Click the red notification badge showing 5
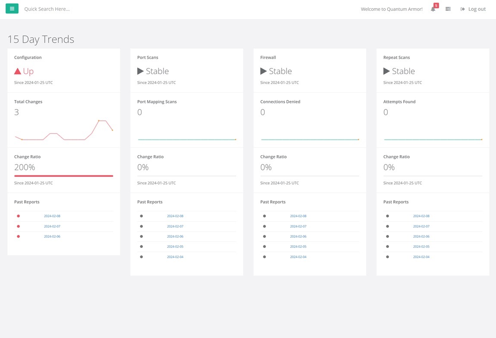Screen dimensions: 496x338 tap(436, 5)
